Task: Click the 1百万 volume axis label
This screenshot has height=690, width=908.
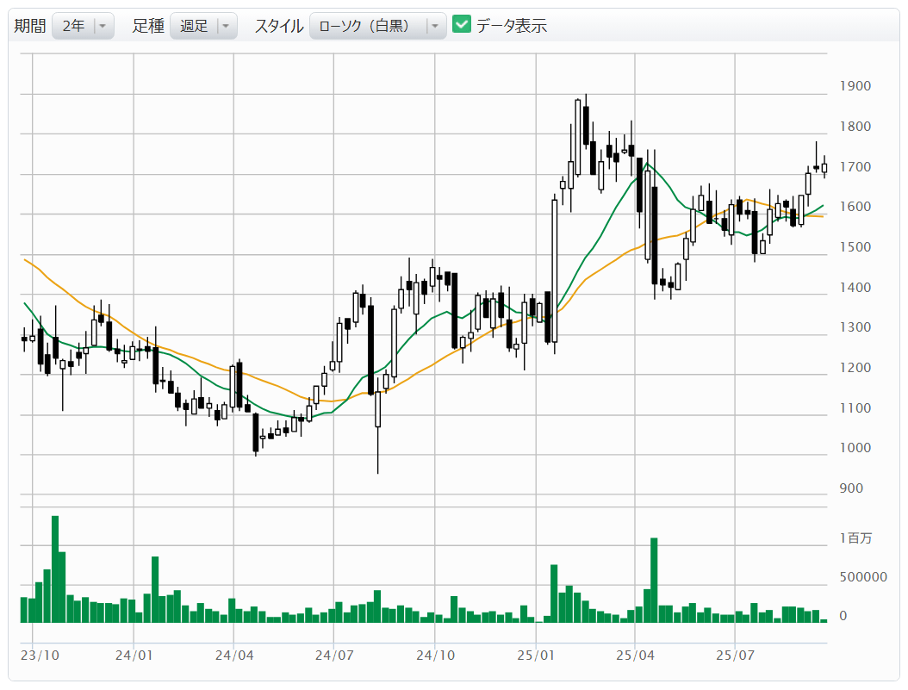Action: tap(855, 538)
